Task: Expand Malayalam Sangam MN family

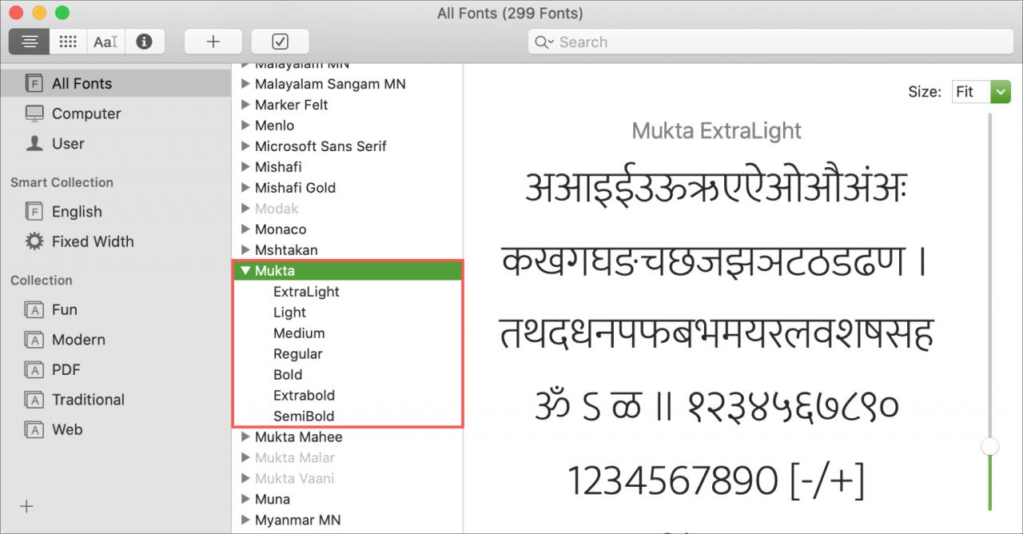Action: click(245, 84)
